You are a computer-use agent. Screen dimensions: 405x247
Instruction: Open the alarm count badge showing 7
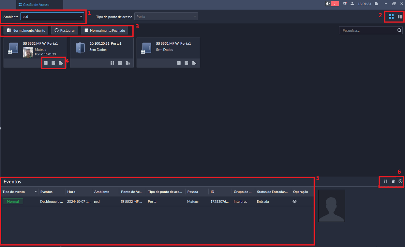pos(335,4)
